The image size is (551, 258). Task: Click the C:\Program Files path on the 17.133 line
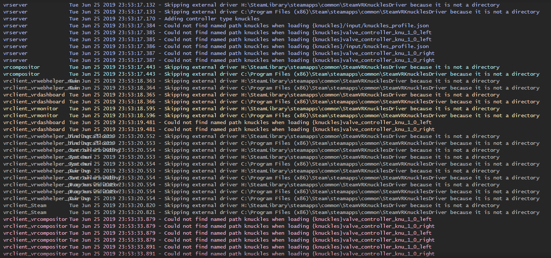344,12
